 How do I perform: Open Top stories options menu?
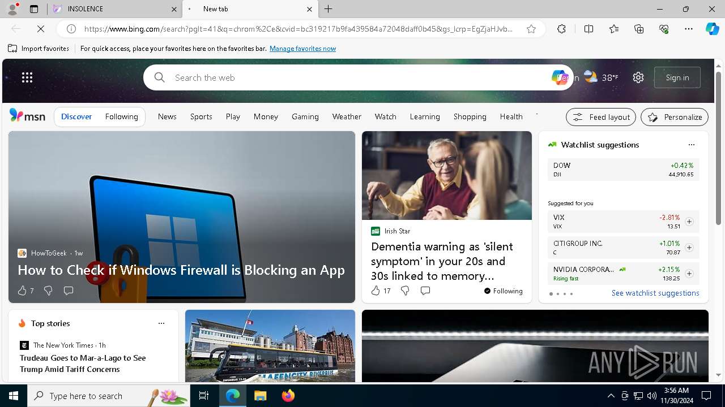coord(161,323)
